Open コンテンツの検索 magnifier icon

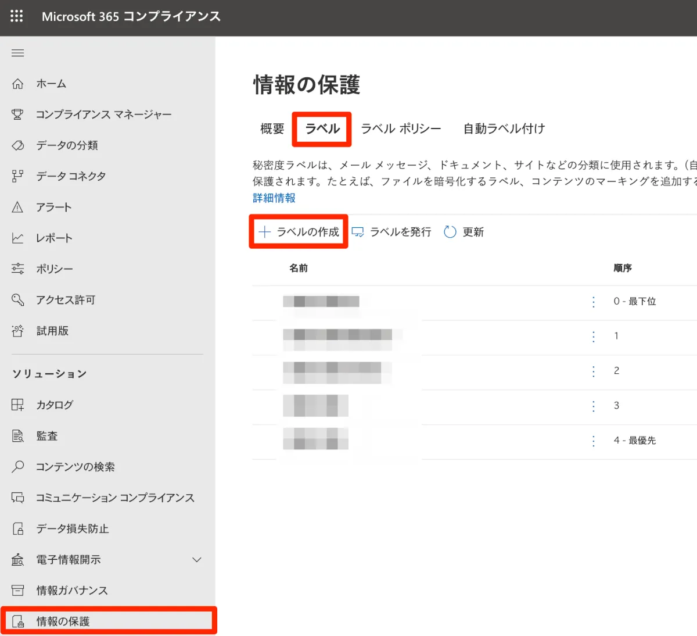18,467
